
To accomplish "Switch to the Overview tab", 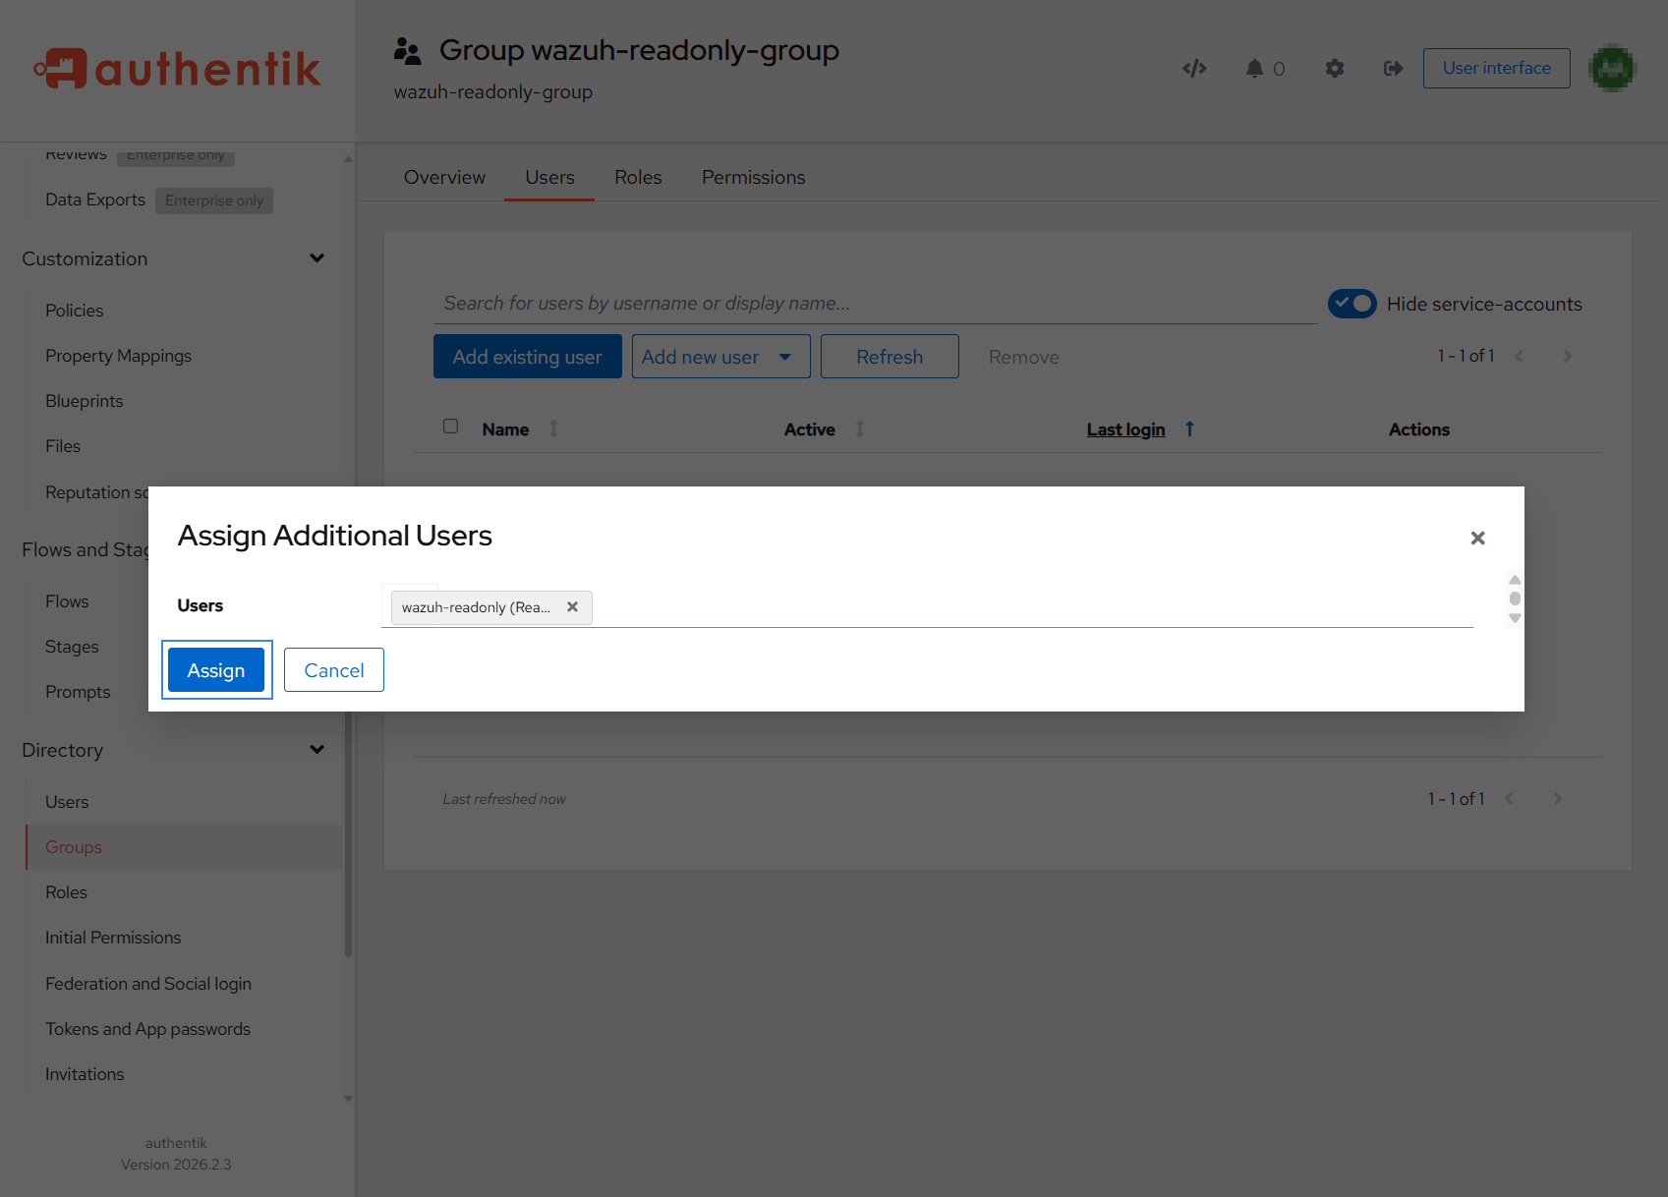I will [444, 177].
